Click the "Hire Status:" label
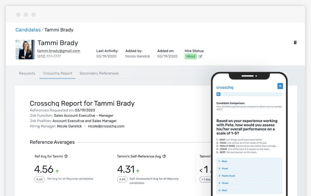Image resolution: width=311 pixels, height=196 pixels. 194,51
